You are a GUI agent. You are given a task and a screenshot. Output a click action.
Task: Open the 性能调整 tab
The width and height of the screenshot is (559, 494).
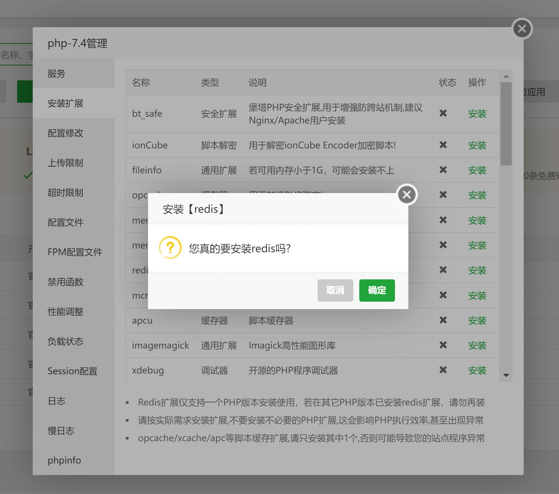[65, 312]
